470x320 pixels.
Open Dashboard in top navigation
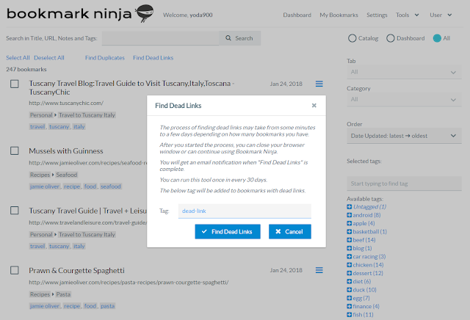297,15
